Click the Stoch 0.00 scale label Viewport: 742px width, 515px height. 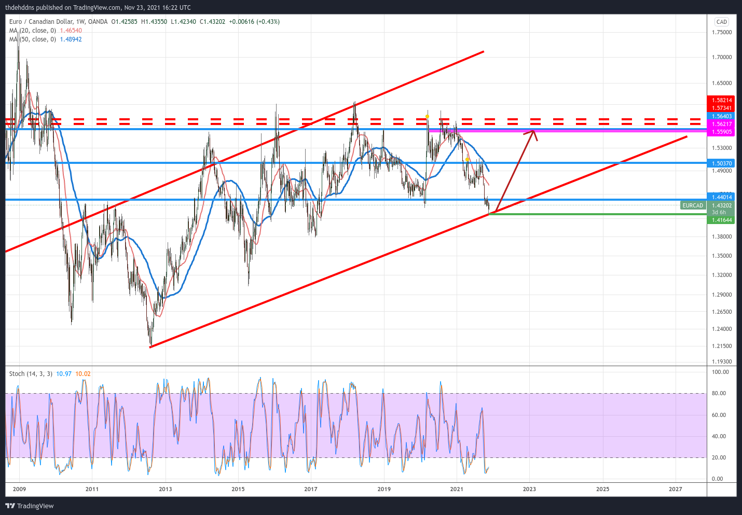coord(717,479)
